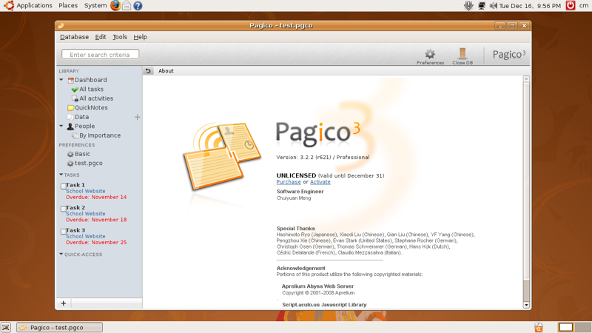This screenshot has height=333, width=592.
Task: Open the System menu in the top panel
Action: (95, 6)
